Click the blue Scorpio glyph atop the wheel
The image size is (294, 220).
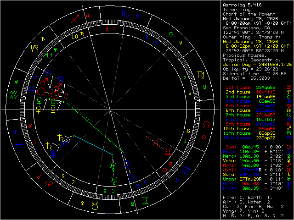click(125, 14)
